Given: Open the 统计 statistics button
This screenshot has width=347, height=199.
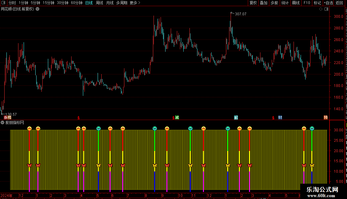Looking at the screenshot, I should point(285,3).
